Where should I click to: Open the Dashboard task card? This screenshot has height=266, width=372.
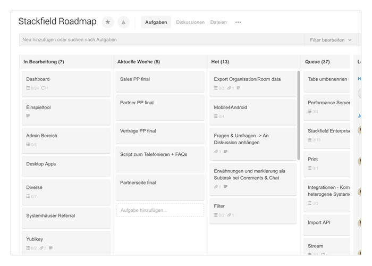[x=66, y=84]
